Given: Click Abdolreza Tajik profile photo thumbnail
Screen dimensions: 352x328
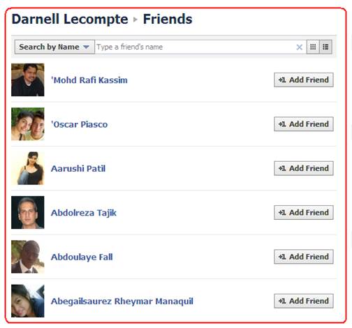Looking at the screenshot, I should click(28, 212).
